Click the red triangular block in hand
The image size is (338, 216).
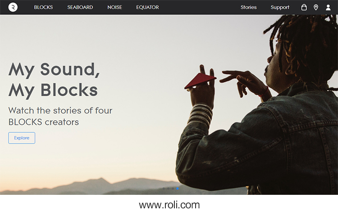point(200,81)
